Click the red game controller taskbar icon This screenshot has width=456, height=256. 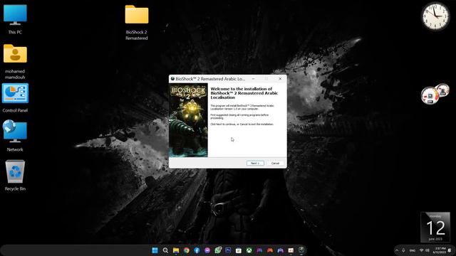[x=270, y=250]
